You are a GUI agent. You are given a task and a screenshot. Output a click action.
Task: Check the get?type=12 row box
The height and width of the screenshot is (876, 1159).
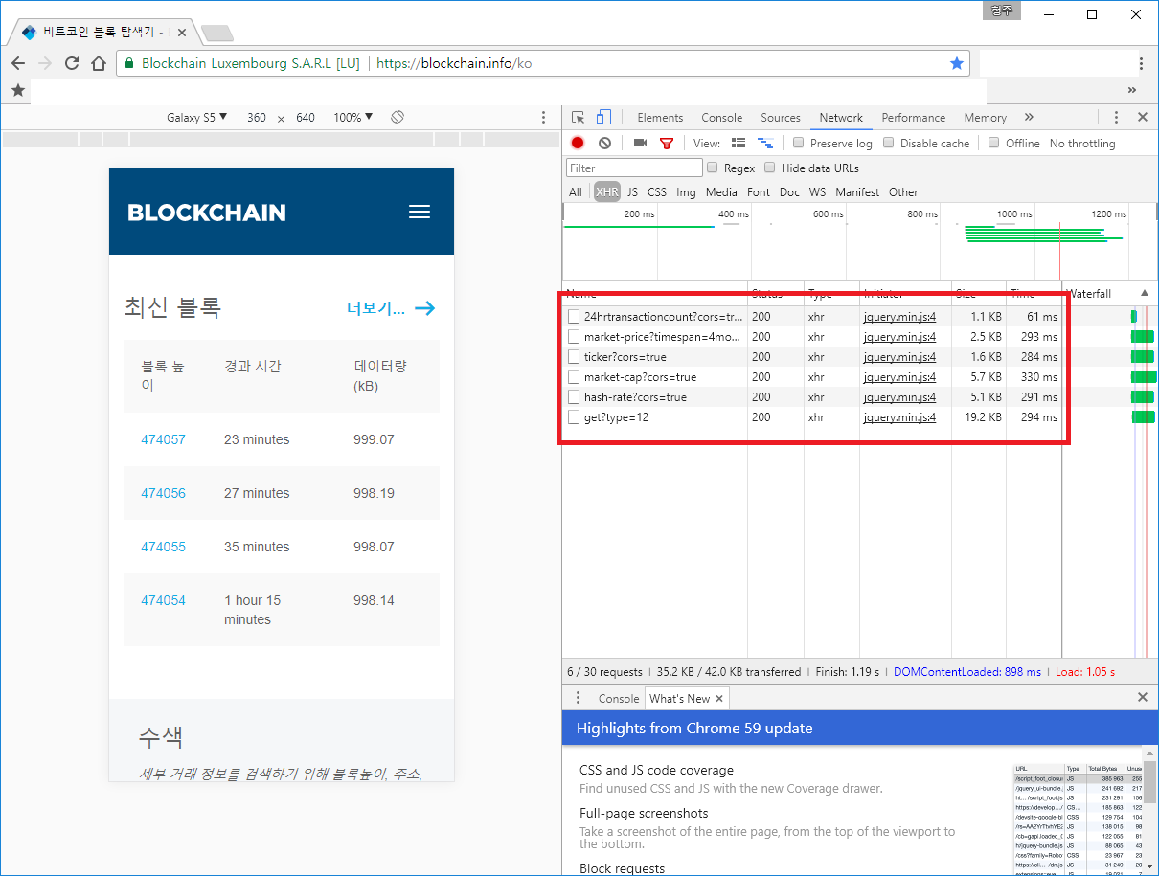click(574, 417)
